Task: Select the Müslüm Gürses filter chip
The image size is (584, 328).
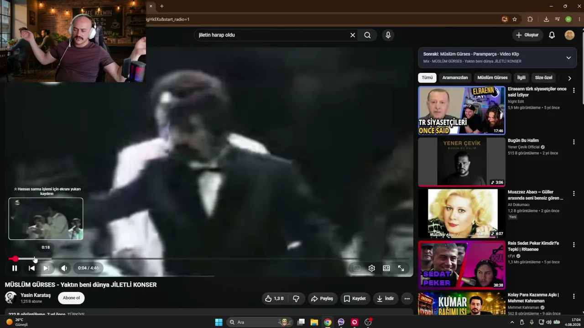Action: [493, 78]
